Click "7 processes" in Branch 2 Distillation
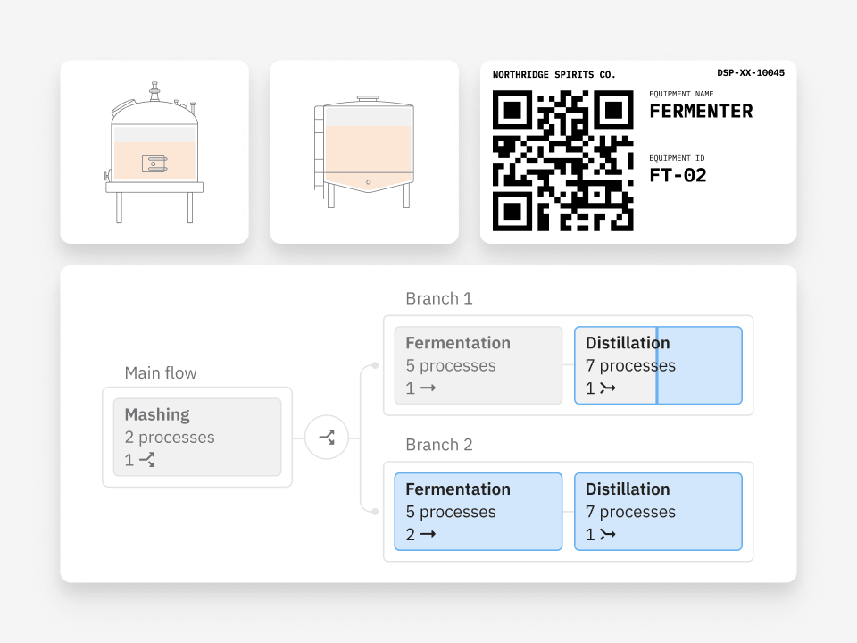This screenshot has width=857, height=643. pos(631,512)
